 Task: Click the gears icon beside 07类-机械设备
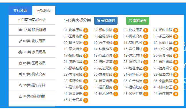21,74
